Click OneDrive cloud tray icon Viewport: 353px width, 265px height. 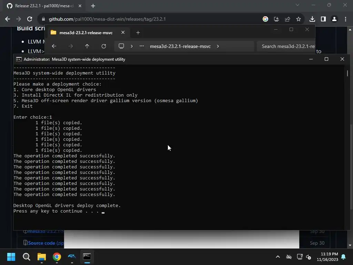(289, 257)
